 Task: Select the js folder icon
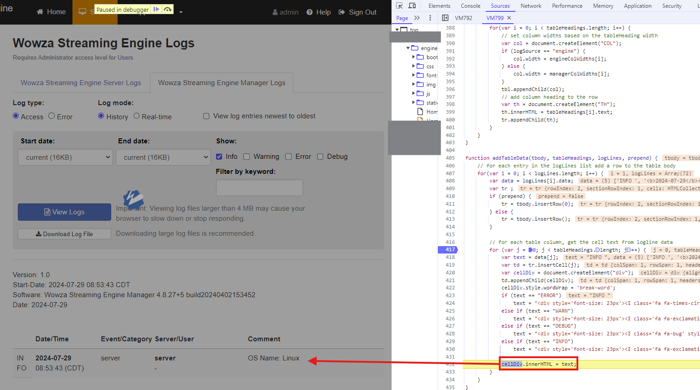pos(420,93)
